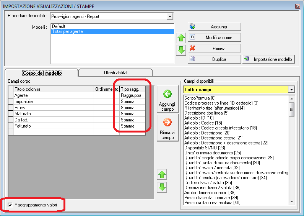Switch to the Utenti abilitati tab
The image size is (304, 216).
116,73
